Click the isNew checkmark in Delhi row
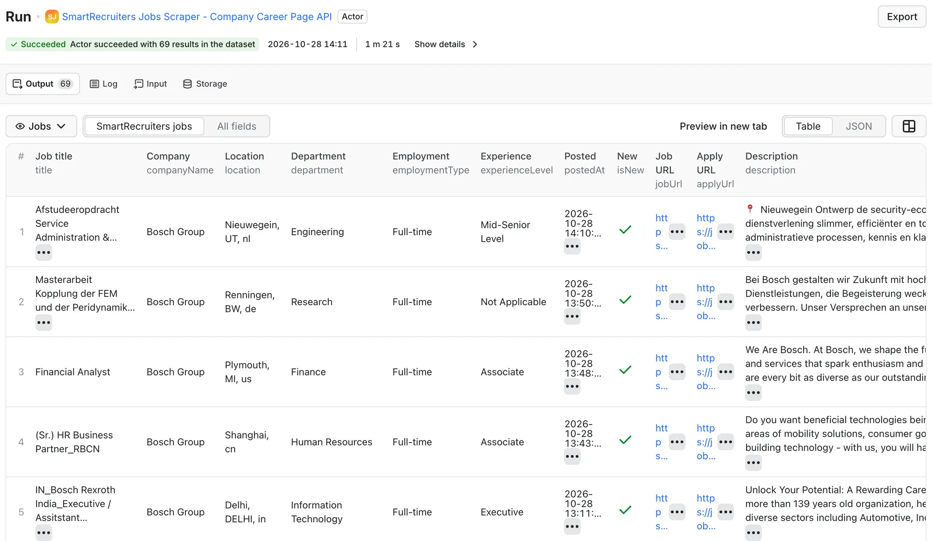This screenshot has width=932, height=541. tap(625, 510)
